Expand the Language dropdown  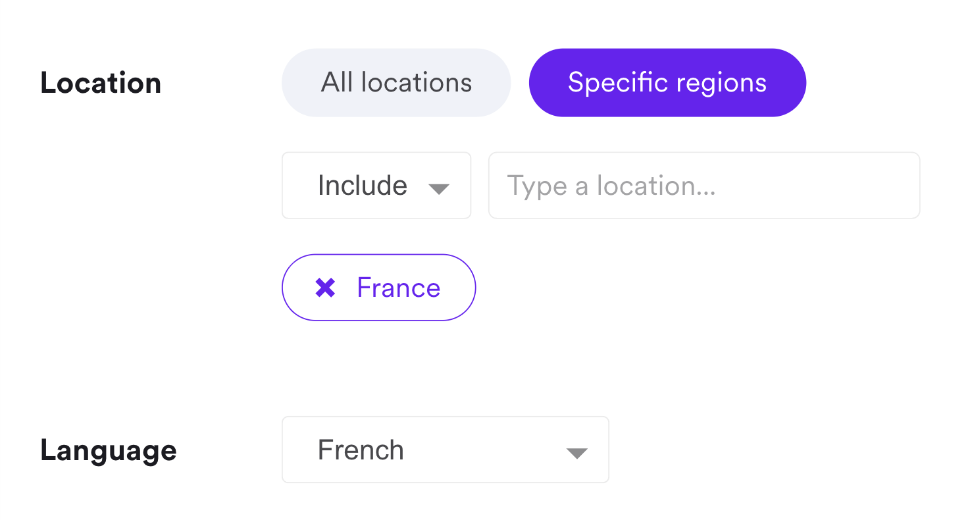pyautogui.click(x=445, y=450)
